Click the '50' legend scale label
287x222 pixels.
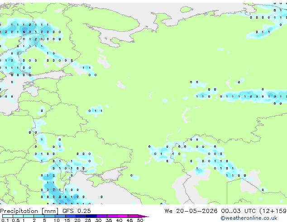point(140,220)
